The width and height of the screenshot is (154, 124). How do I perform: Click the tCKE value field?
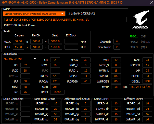tap(147, 60)
